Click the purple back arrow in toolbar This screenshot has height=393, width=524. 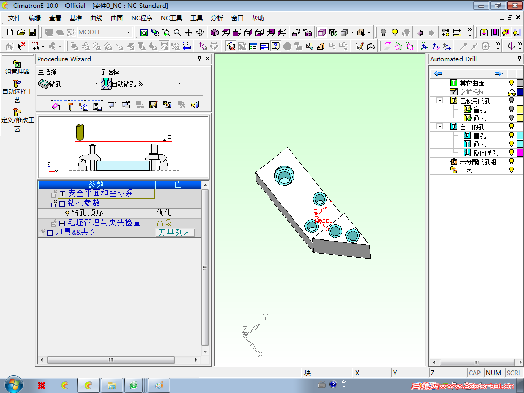(x=420, y=33)
